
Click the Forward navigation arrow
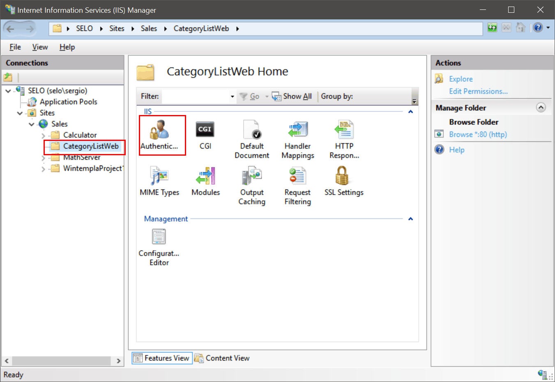tap(30, 29)
